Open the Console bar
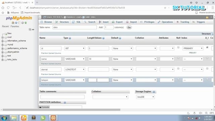Screen dimensions: 215x121 pos(44,107)
